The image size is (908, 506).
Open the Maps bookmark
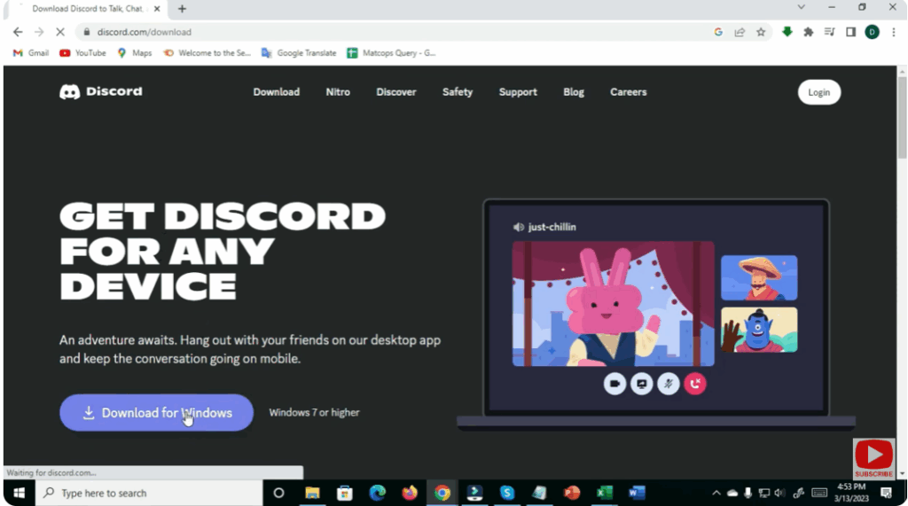point(135,52)
